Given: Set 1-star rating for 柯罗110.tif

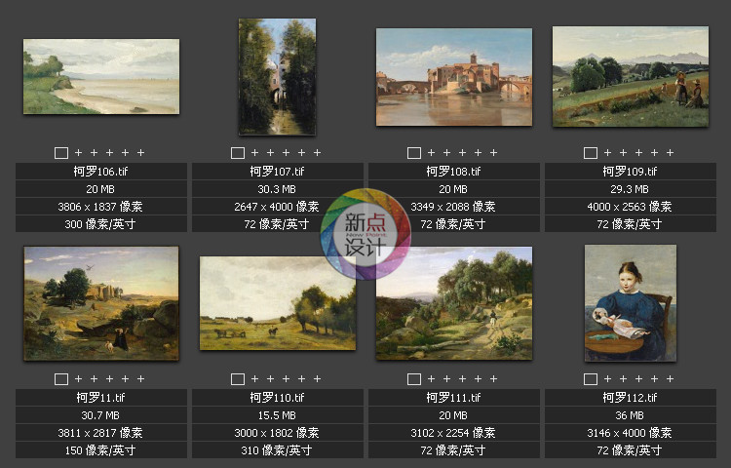Looking at the screenshot, I should pyautogui.click(x=254, y=378).
